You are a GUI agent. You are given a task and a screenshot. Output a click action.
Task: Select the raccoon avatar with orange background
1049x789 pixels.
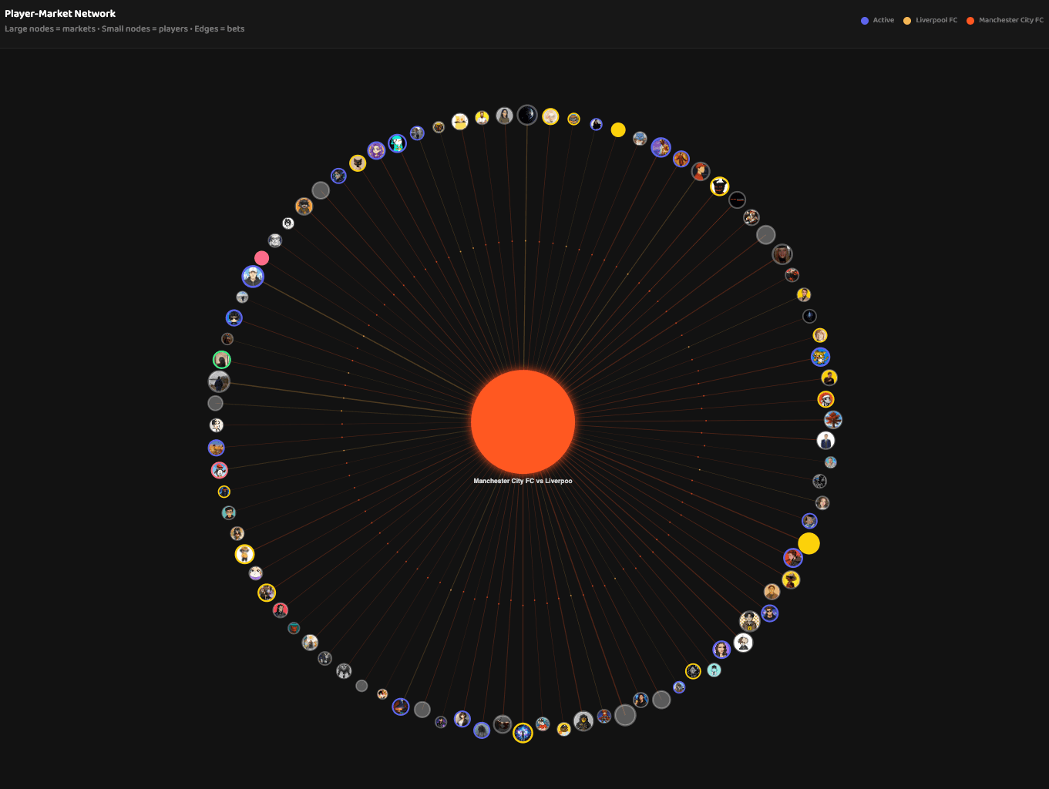click(x=304, y=206)
